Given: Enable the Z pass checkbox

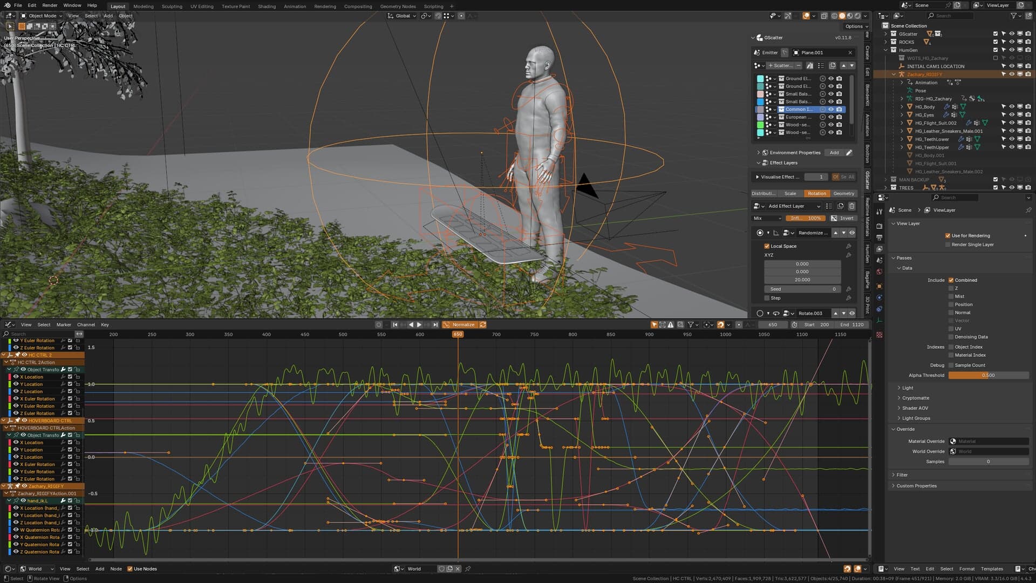Looking at the screenshot, I should [951, 288].
